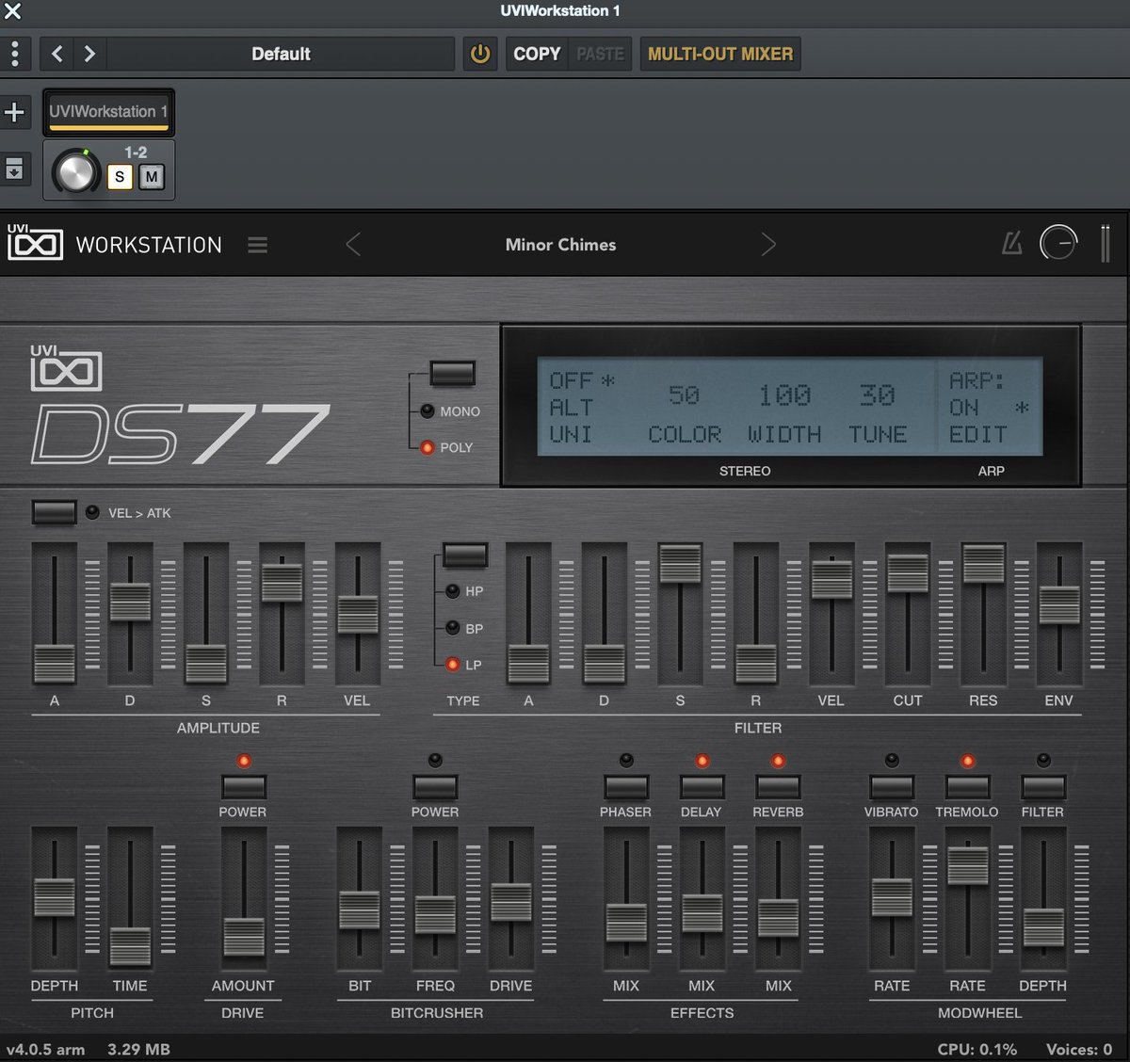This screenshot has height=1062, width=1130.
Task: Load previous patch before Minor Chimes
Action: pyautogui.click(x=353, y=245)
